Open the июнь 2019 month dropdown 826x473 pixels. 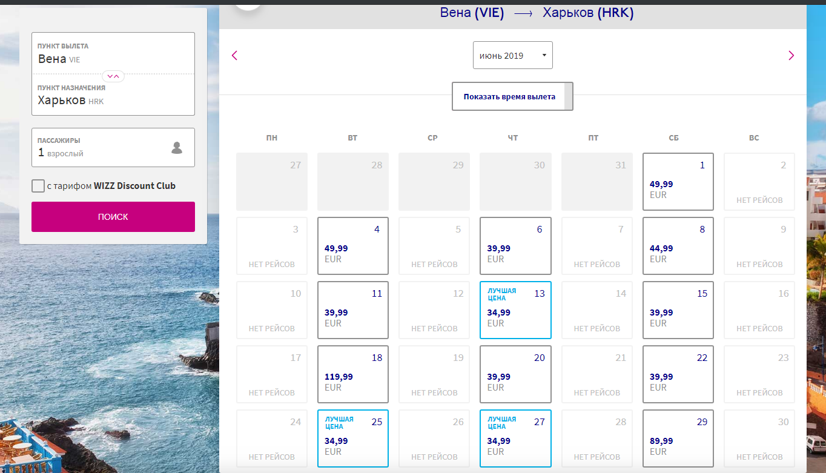coord(512,55)
